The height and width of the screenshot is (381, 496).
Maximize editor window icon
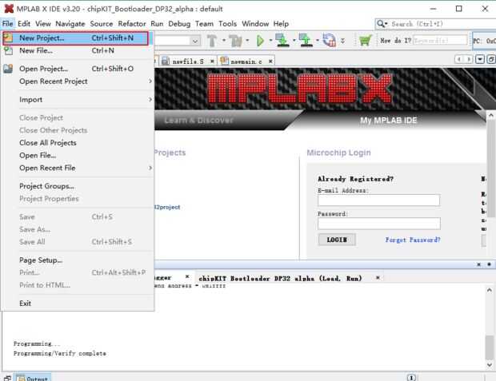(491, 59)
